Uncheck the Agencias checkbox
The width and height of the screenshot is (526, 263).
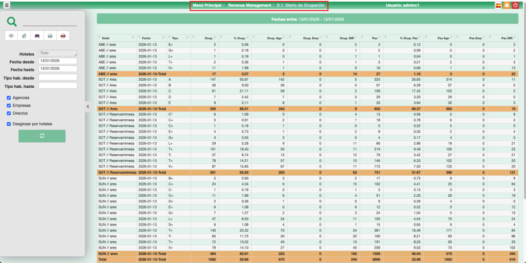[9, 98]
